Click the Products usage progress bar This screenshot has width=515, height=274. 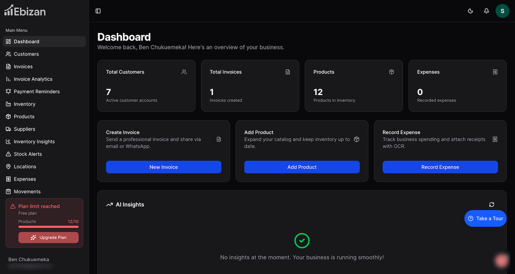48,227
